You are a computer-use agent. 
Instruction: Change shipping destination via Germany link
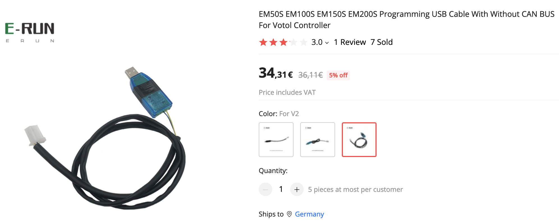[310, 214]
